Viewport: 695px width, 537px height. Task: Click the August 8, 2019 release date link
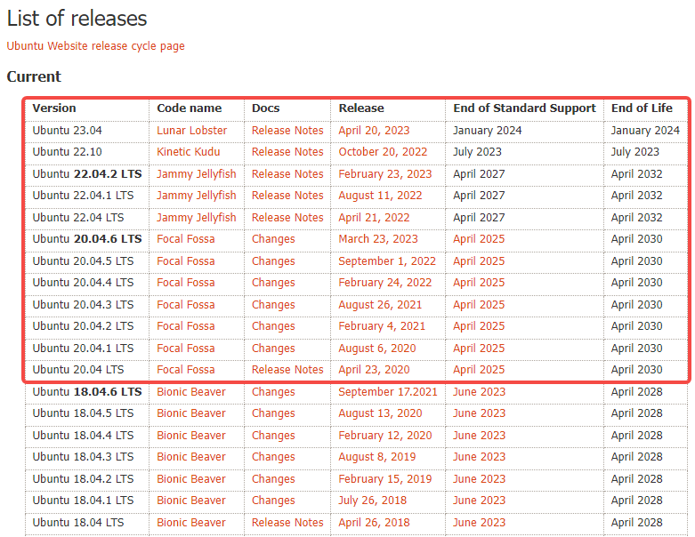pyautogui.click(x=376, y=457)
